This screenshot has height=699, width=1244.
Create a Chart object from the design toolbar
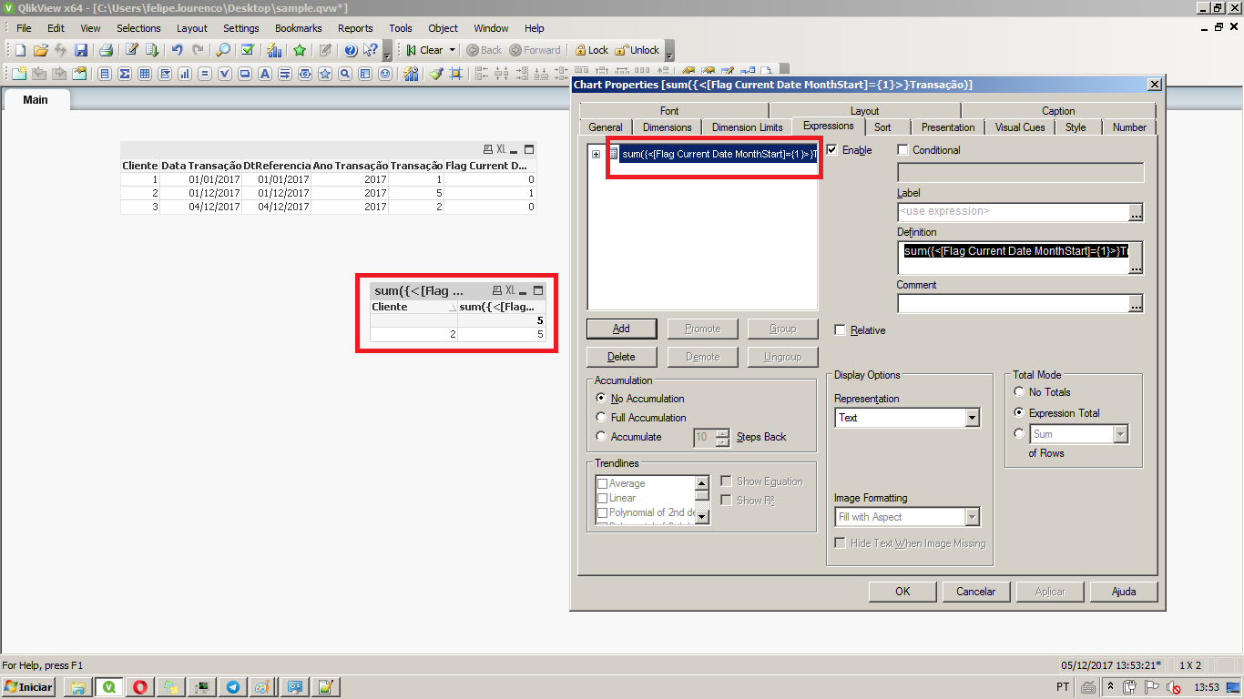(185, 74)
